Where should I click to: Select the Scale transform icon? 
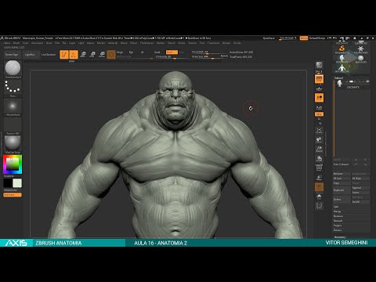pyautogui.click(x=92, y=55)
